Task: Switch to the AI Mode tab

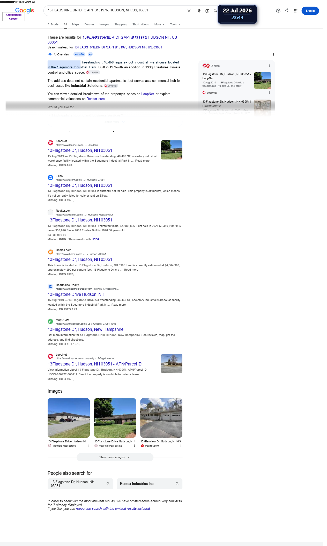Action: (x=53, y=24)
